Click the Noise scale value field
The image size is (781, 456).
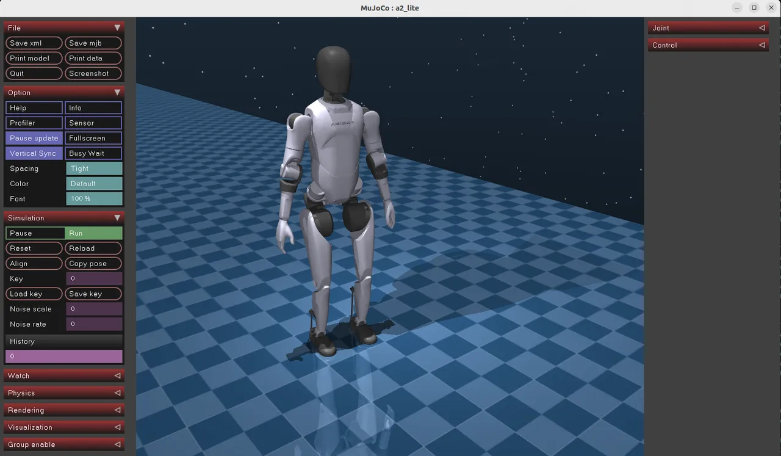[94, 309]
